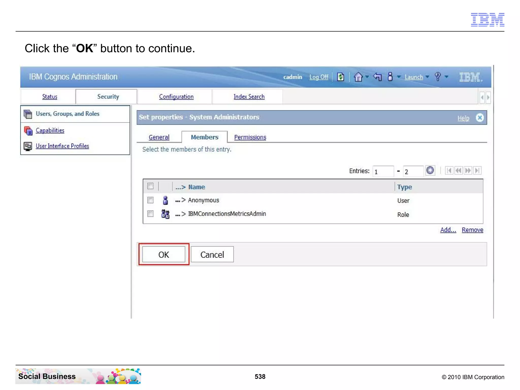520x390 pixels.
Task: Check the IBMConnectionsMetricsAdmin checkbox
Action: point(150,214)
